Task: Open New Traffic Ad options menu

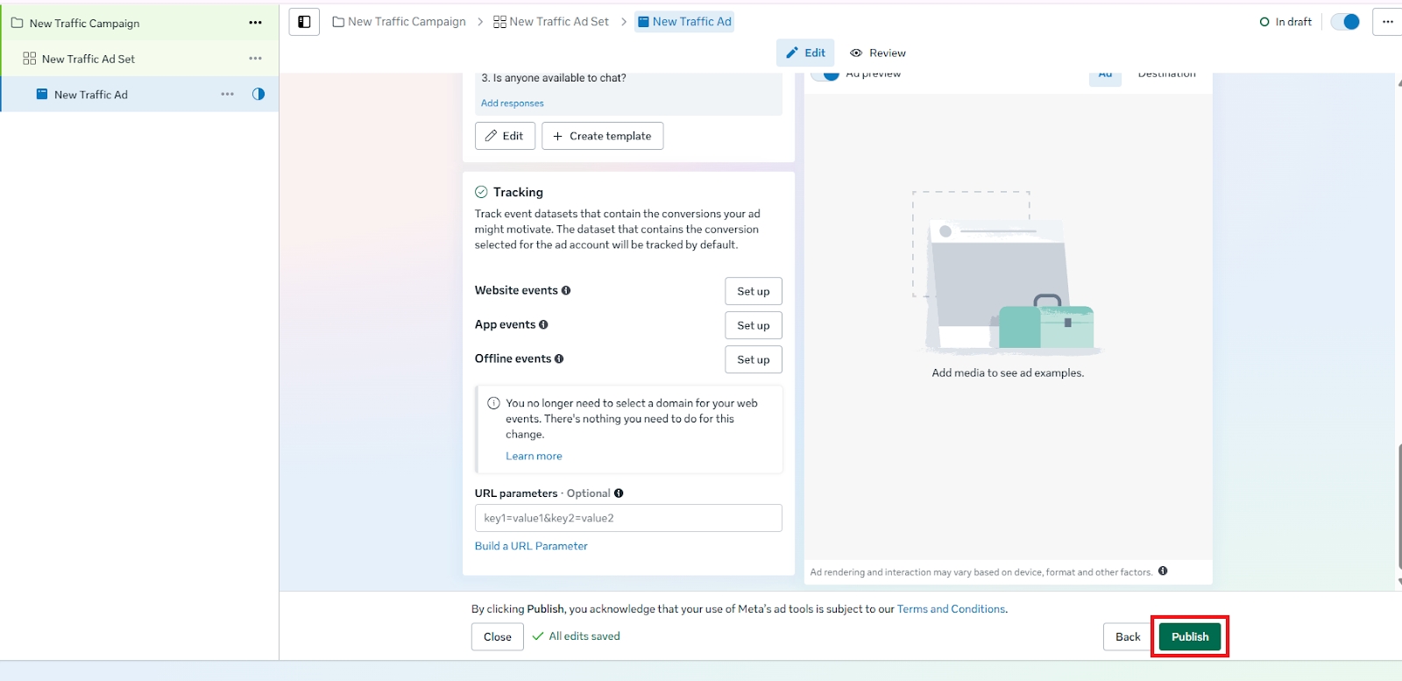Action: pyautogui.click(x=227, y=95)
